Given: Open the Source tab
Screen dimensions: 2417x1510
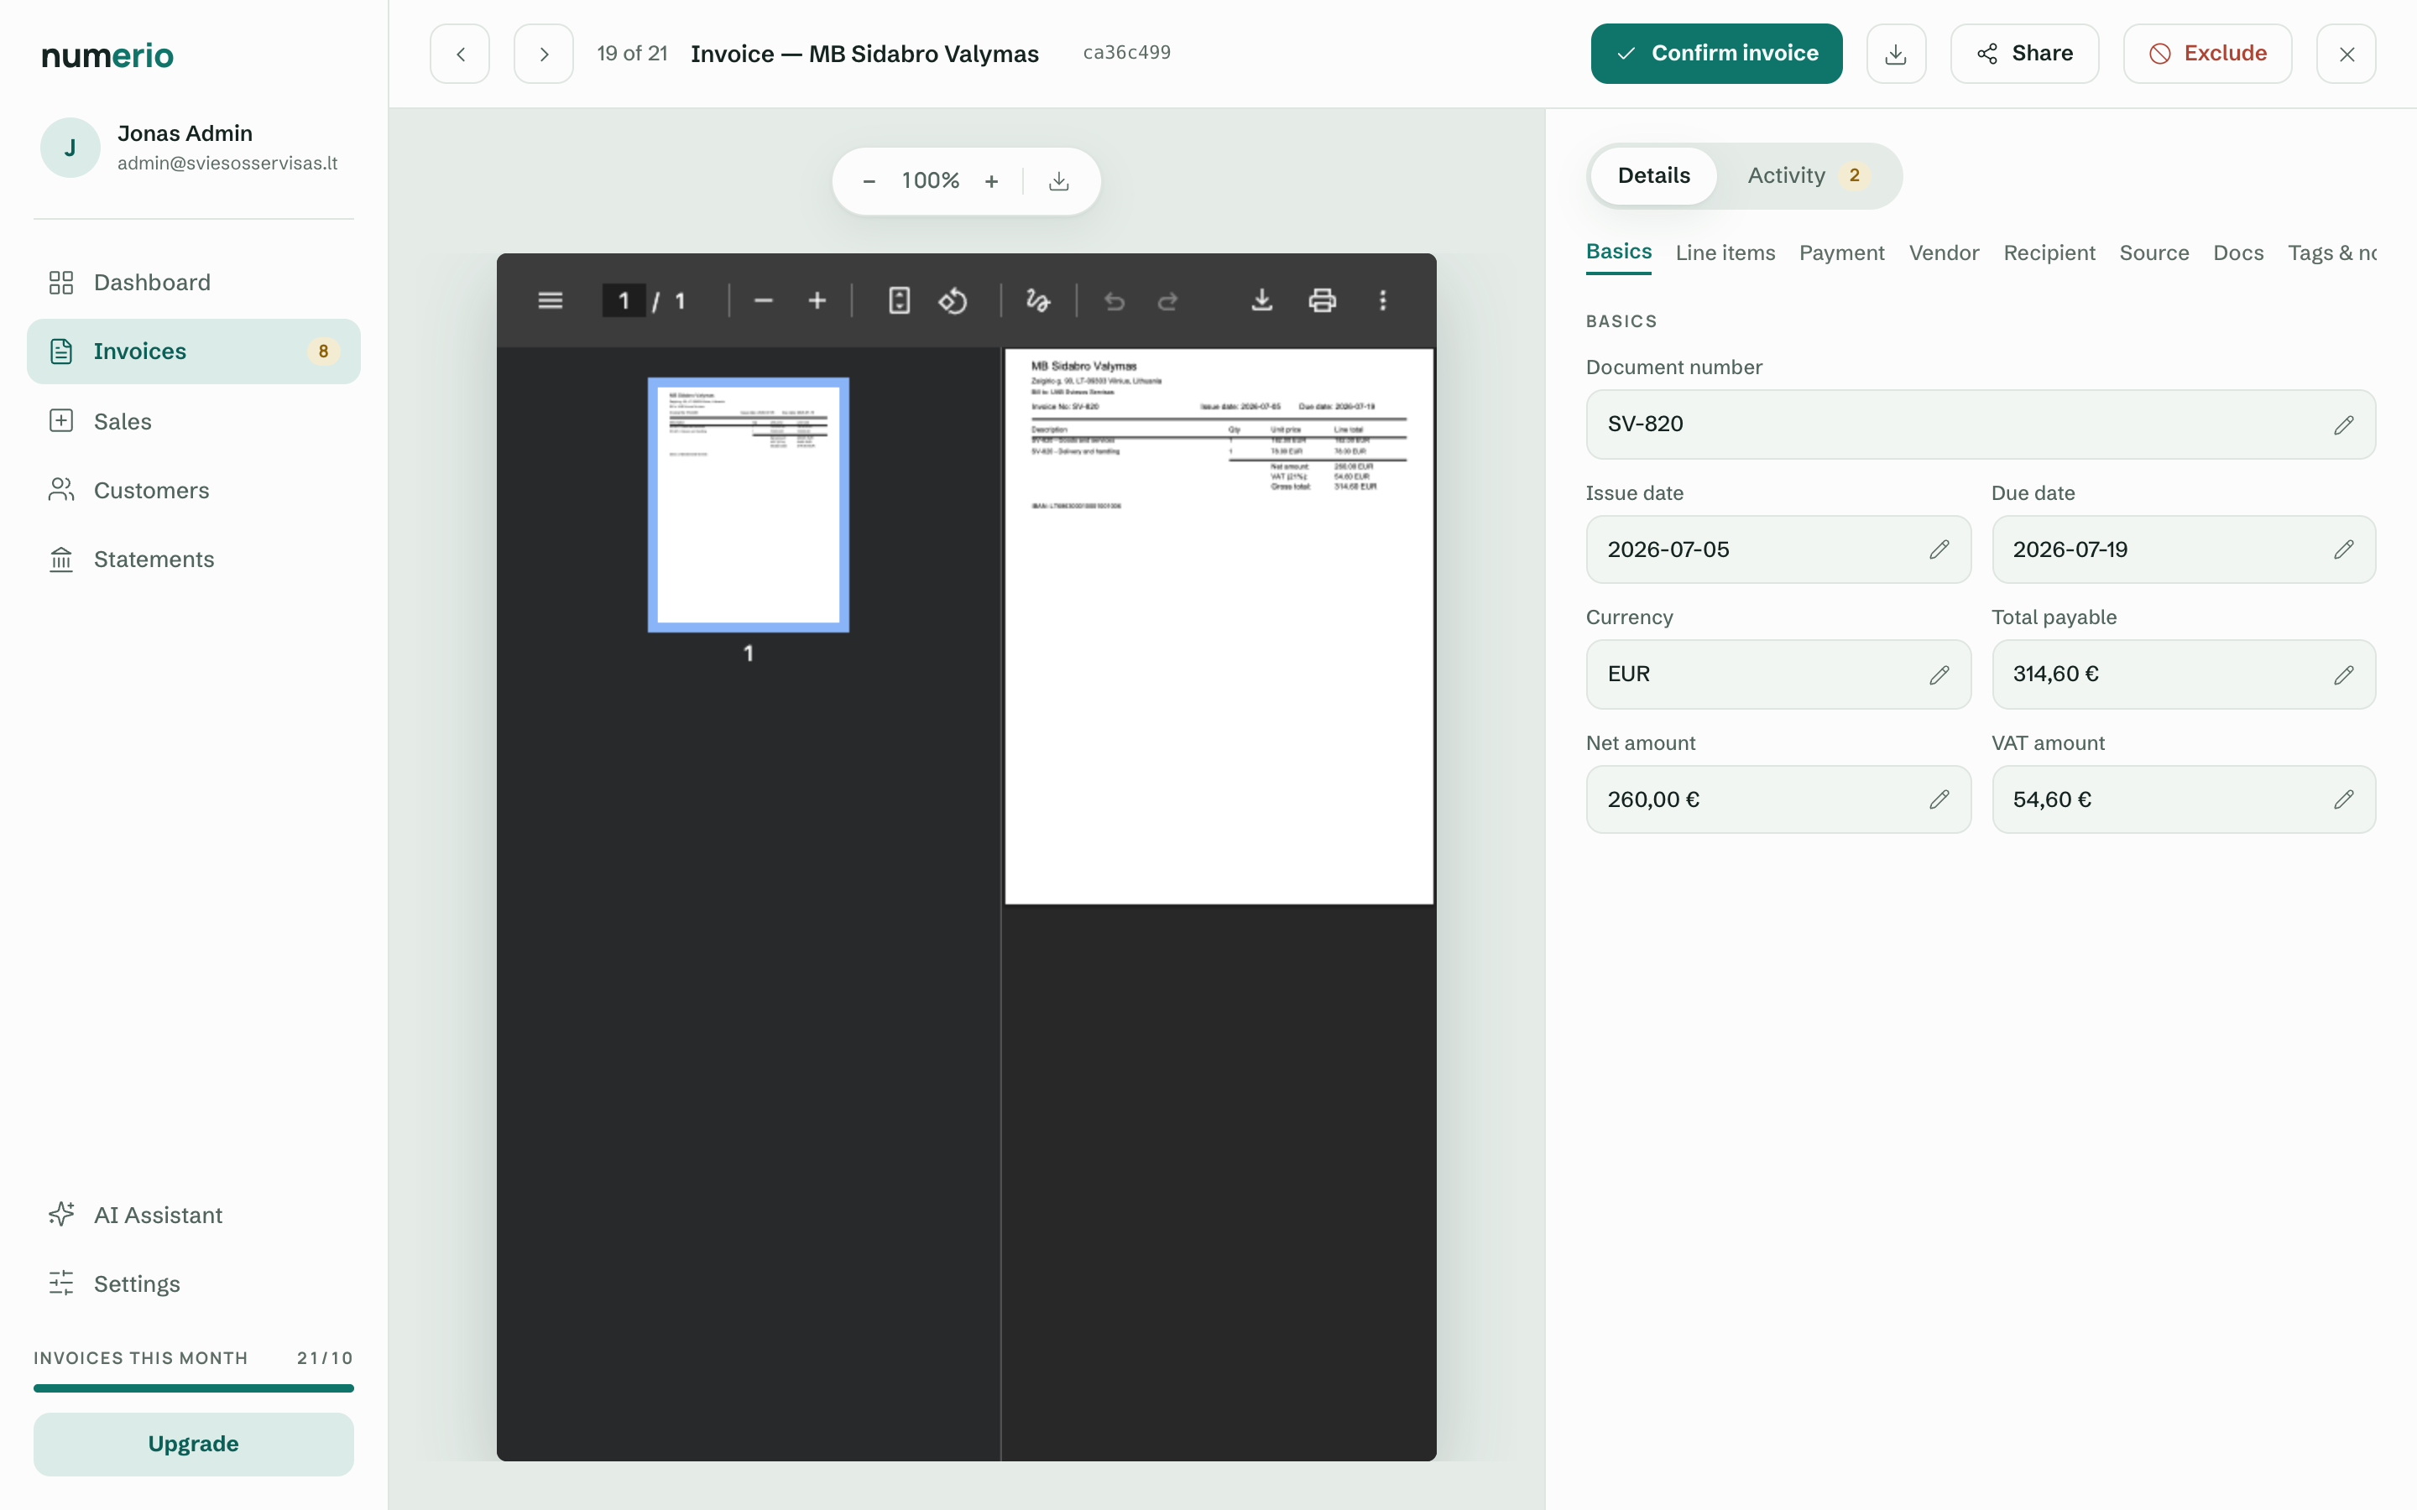Looking at the screenshot, I should tap(2153, 253).
